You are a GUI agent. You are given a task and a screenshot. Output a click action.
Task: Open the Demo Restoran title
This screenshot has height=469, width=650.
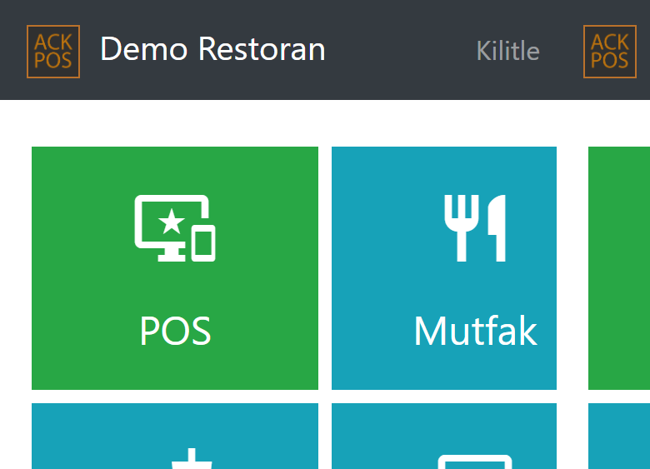pos(212,49)
